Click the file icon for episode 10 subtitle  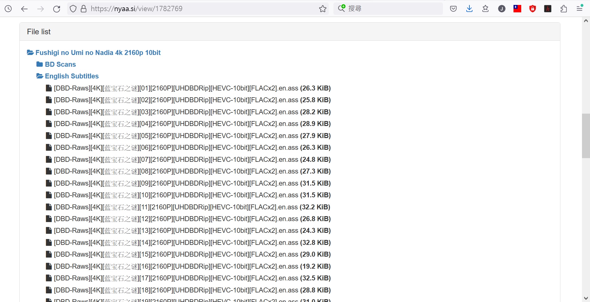49,195
